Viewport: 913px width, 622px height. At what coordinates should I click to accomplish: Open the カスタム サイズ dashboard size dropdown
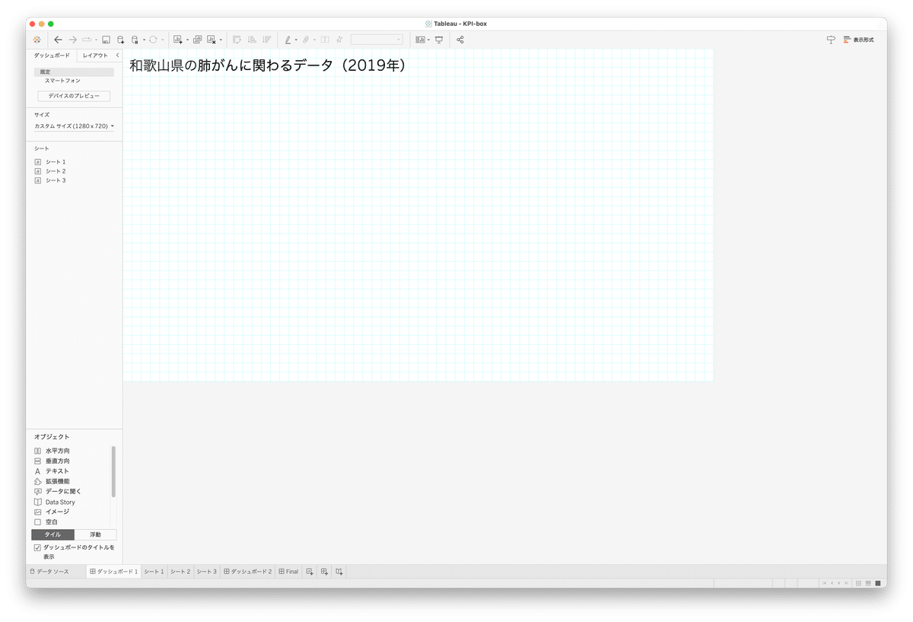click(74, 126)
